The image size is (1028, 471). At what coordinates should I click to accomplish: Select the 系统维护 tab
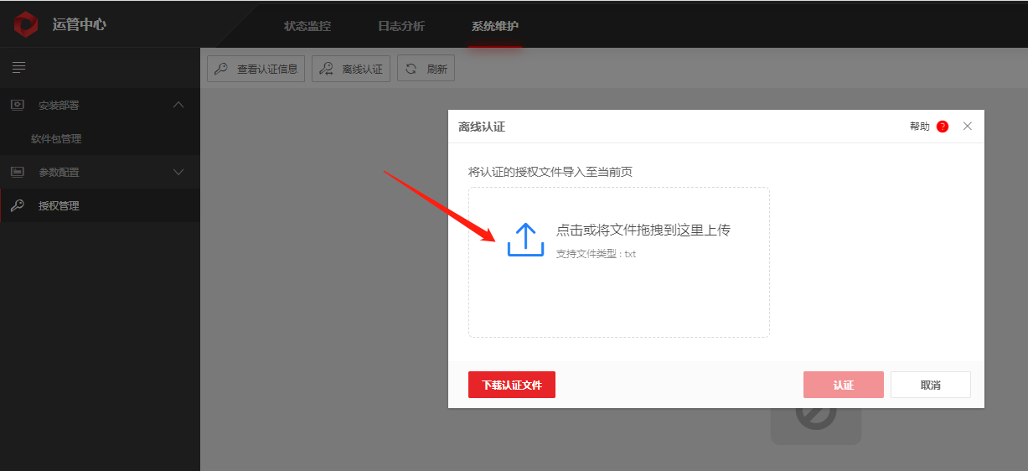pos(495,26)
